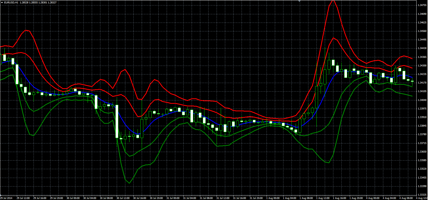Click the 1.33780 price axis label
Viewport: 428px width, 200px height.
click(x=422, y=134)
